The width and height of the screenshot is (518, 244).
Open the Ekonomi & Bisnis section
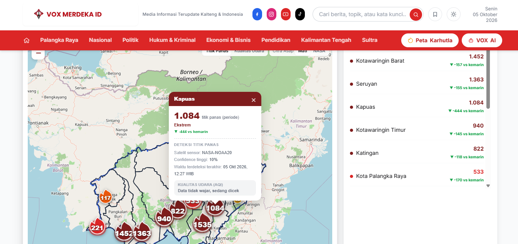pyautogui.click(x=228, y=40)
